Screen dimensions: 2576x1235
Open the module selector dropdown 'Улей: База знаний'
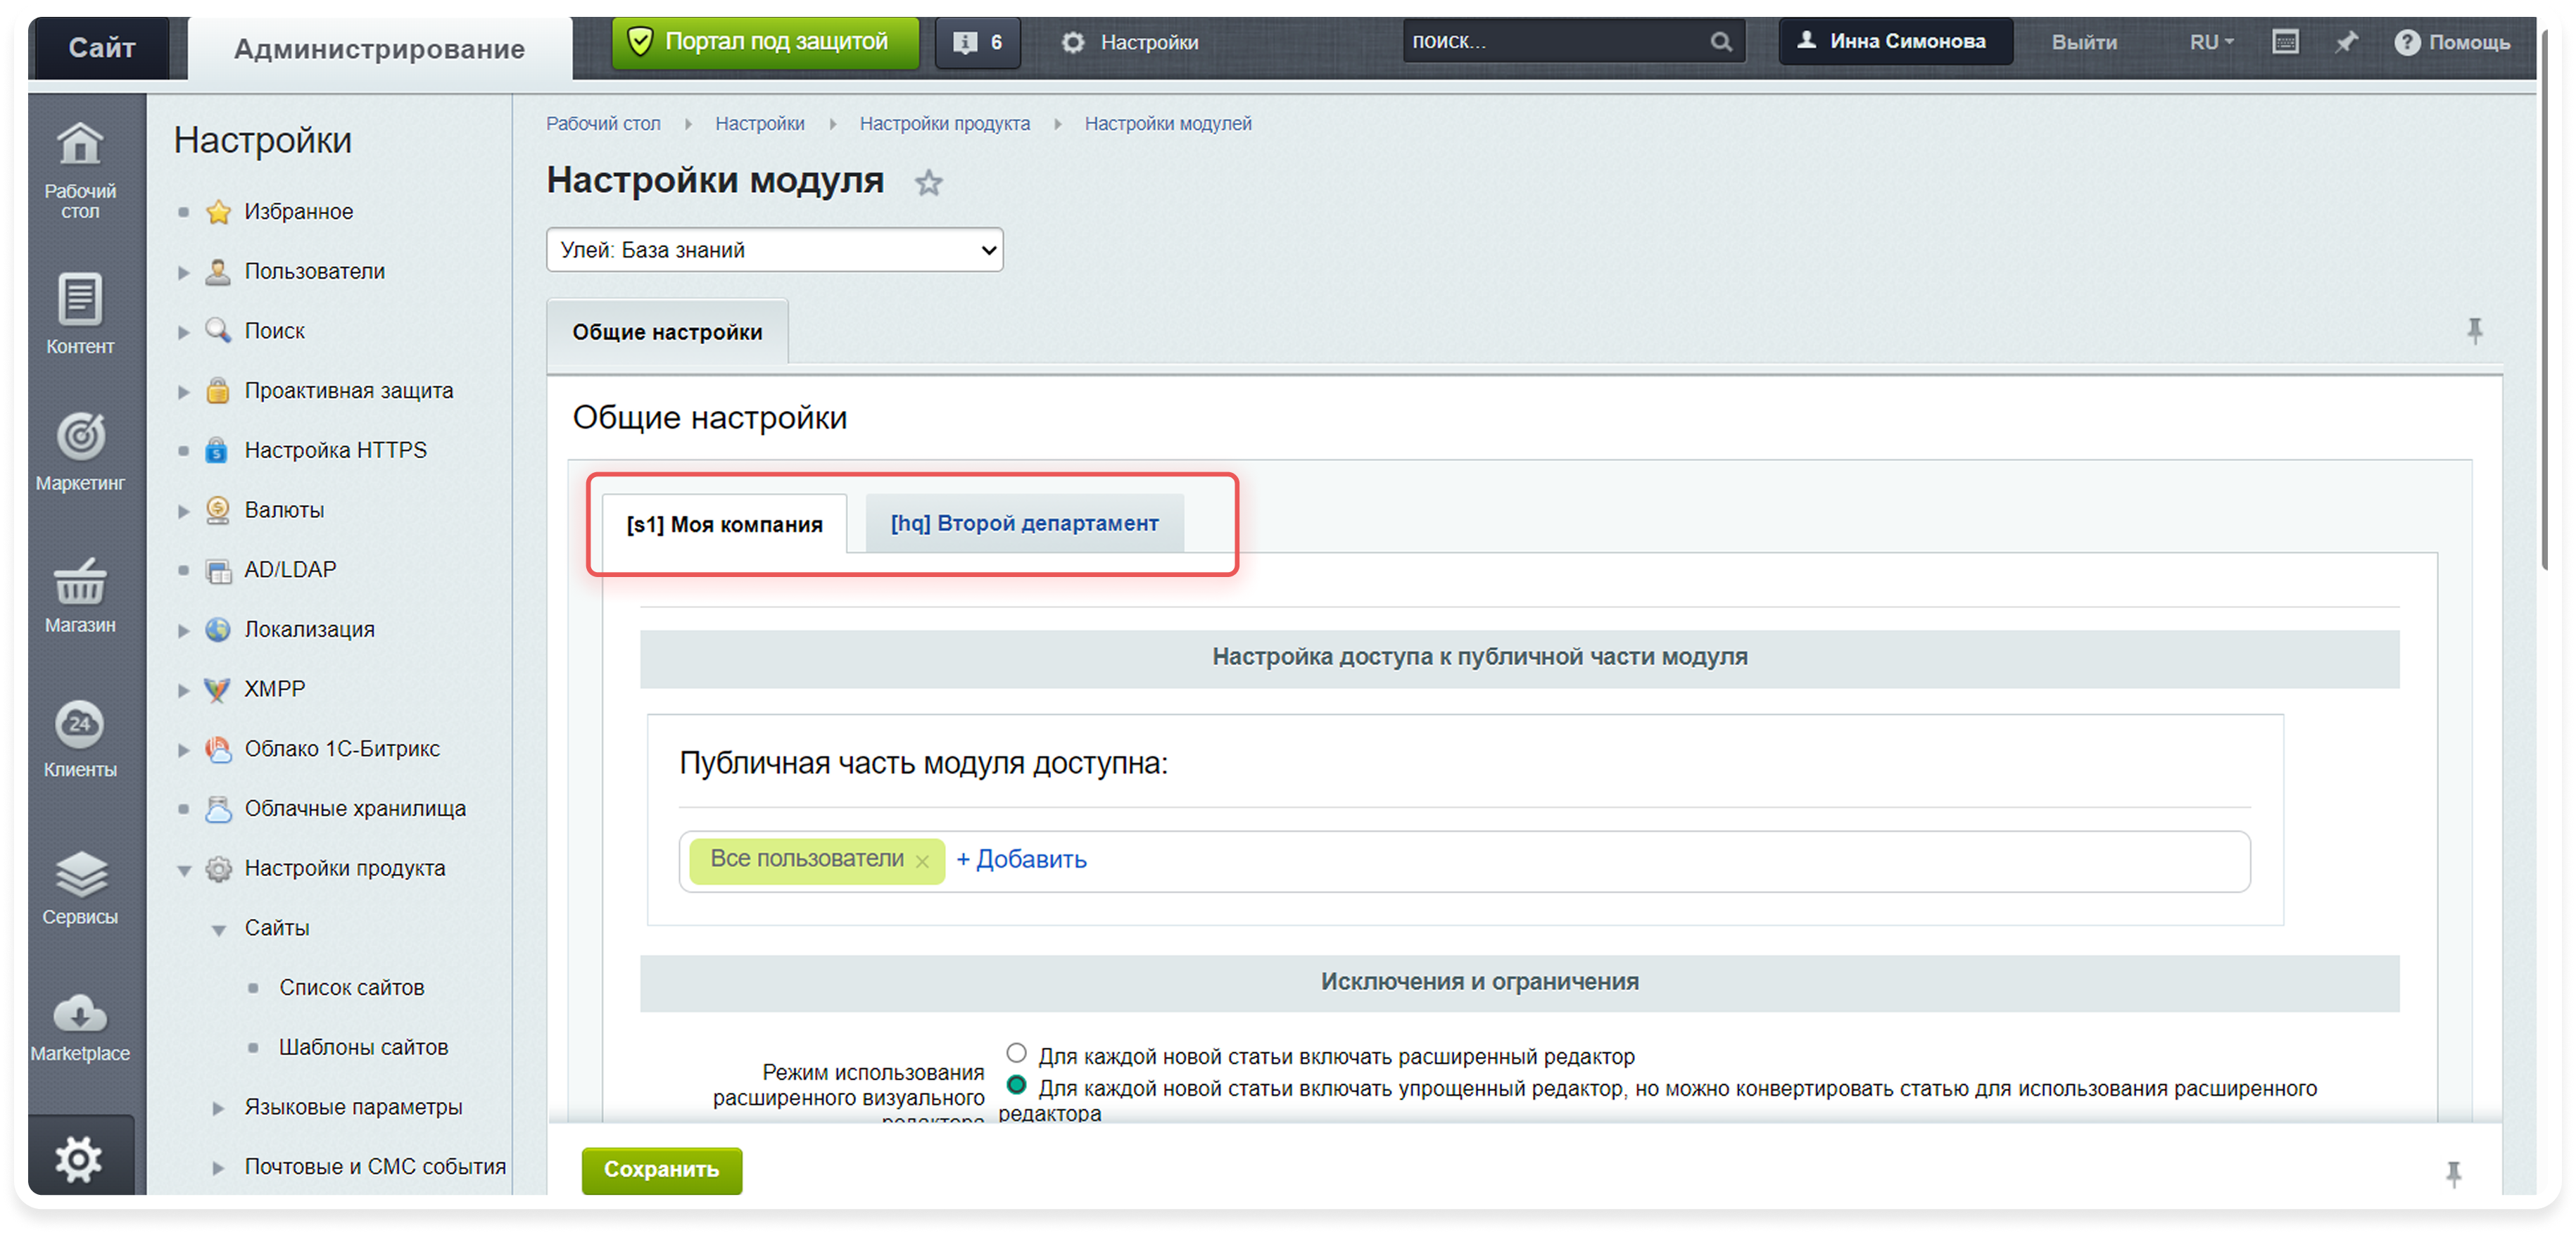[x=774, y=250]
